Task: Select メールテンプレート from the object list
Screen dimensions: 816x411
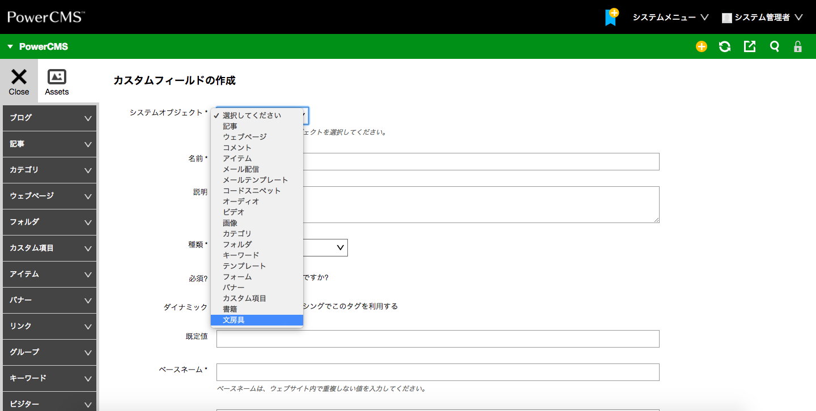Action: 257,180
